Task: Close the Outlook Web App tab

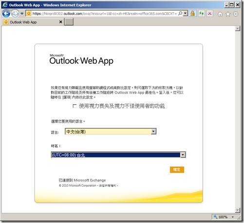Action: pos(60,22)
